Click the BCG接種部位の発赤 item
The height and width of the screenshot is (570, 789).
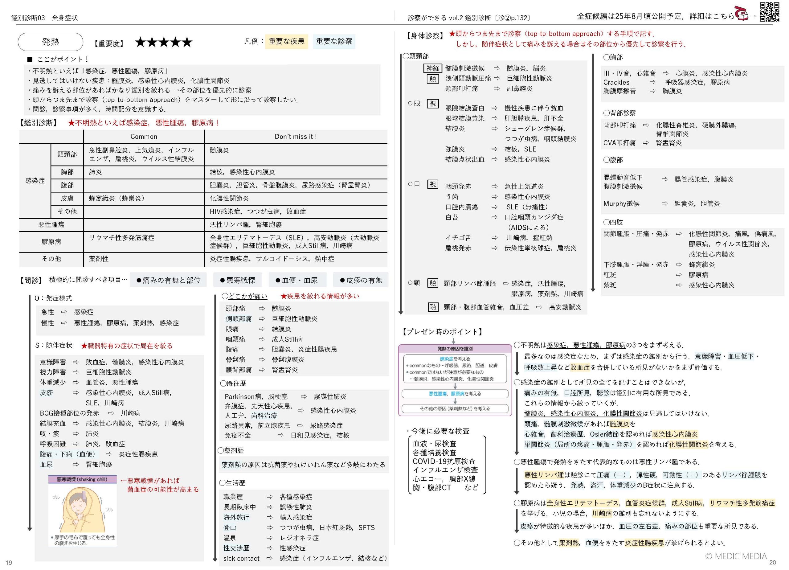click(69, 413)
